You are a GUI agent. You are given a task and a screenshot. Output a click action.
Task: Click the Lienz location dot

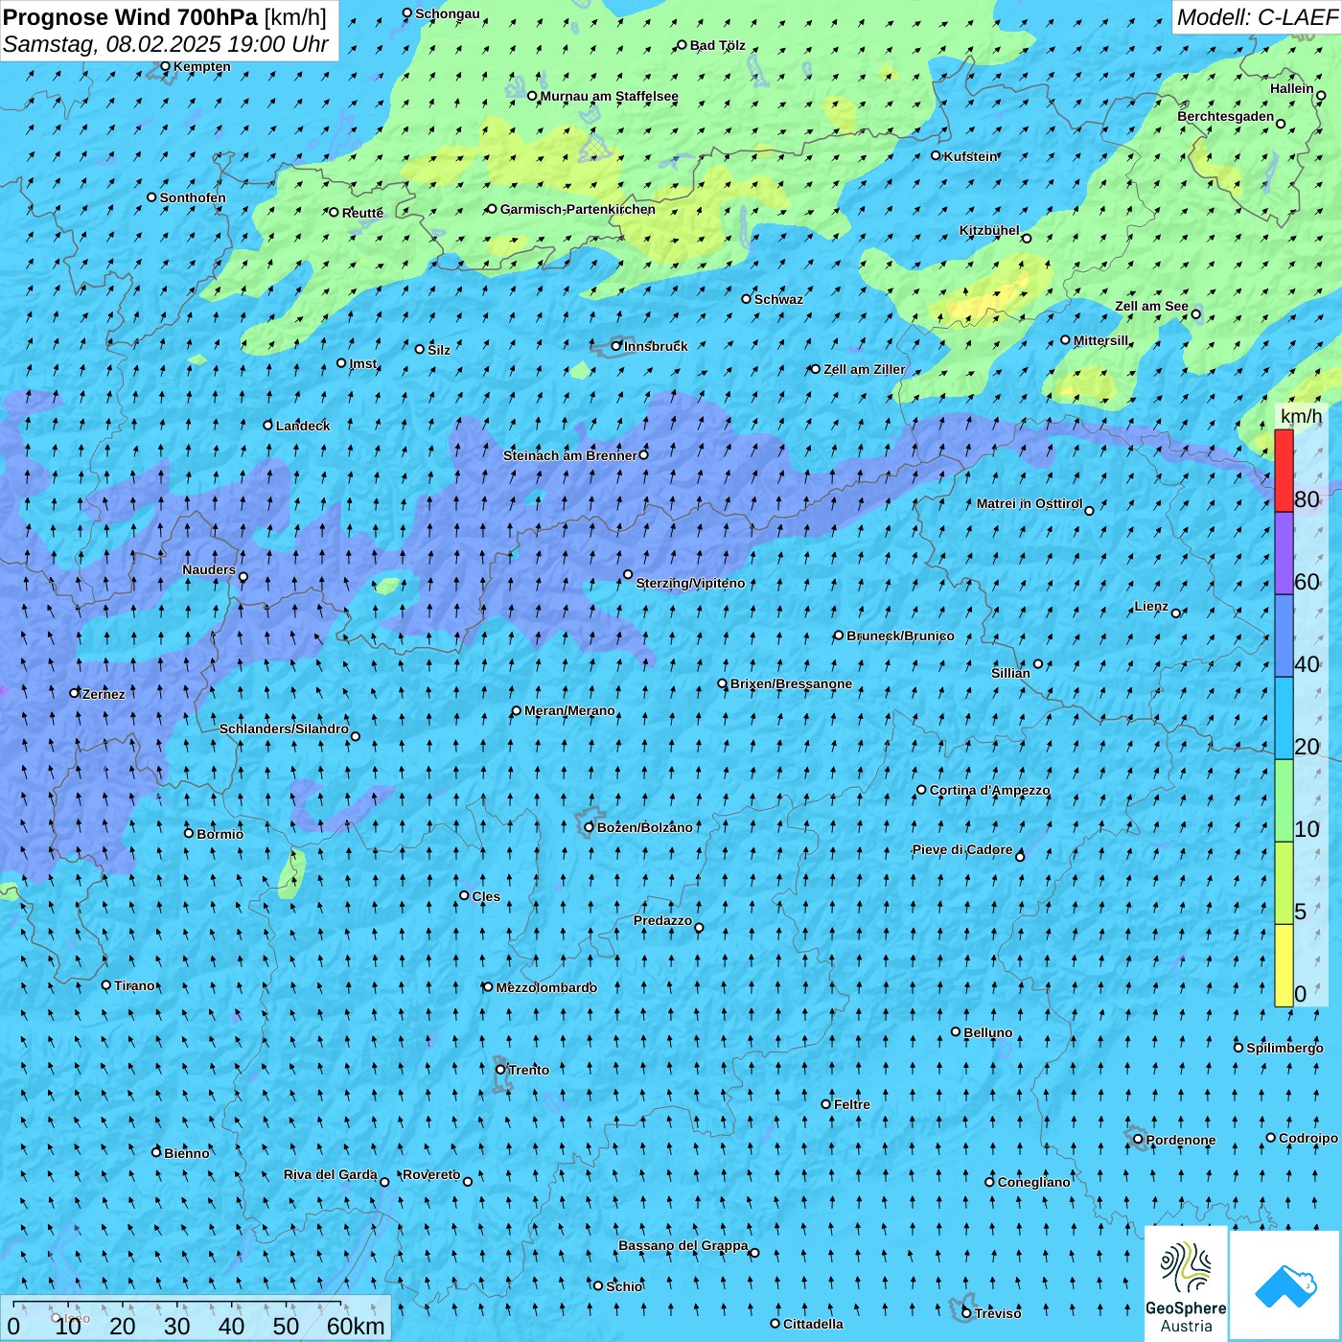(1176, 613)
